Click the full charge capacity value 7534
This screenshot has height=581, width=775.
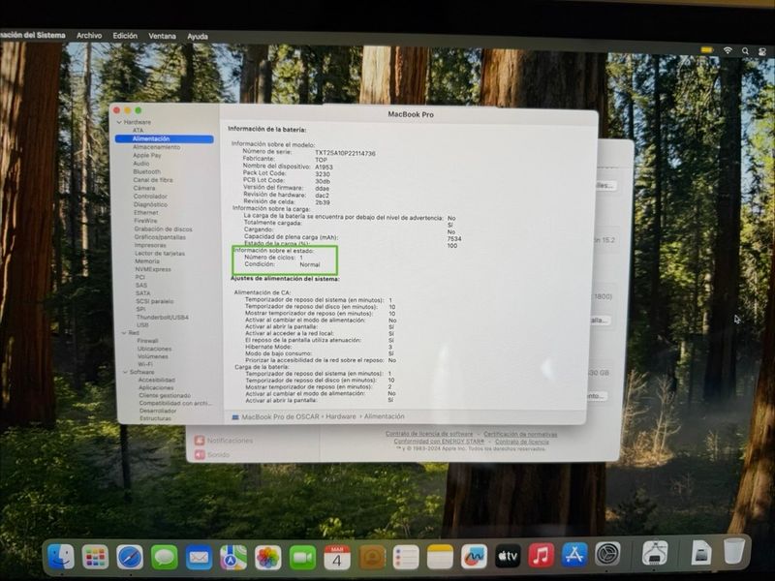[454, 238]
